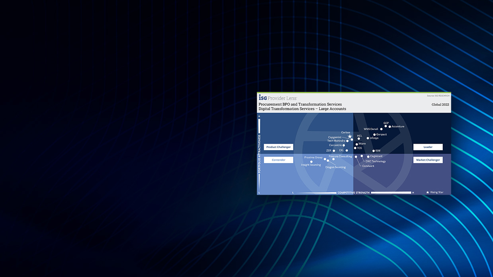Click the "Proxima Group" provider label

click(313, 158)
